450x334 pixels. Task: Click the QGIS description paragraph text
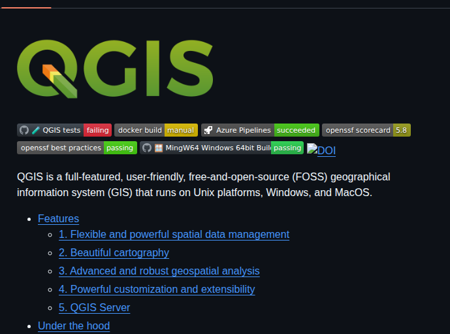coord(204,185)
